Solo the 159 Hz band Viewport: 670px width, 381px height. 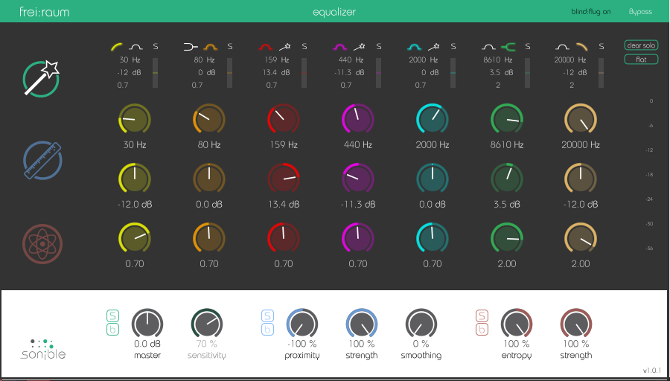coord(304,46)
